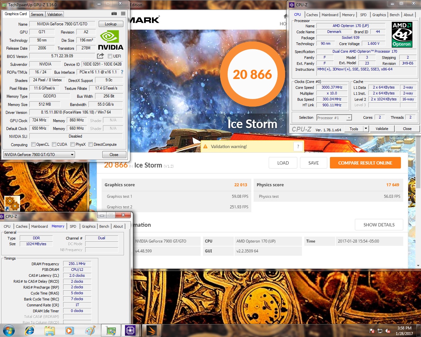
Task: Switch to the GPU-Z taskbar icon
Action: tap(111, 330)
